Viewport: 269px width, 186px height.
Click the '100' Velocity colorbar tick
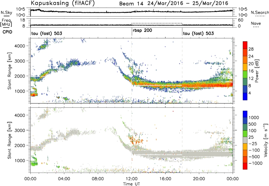(252, 131)
